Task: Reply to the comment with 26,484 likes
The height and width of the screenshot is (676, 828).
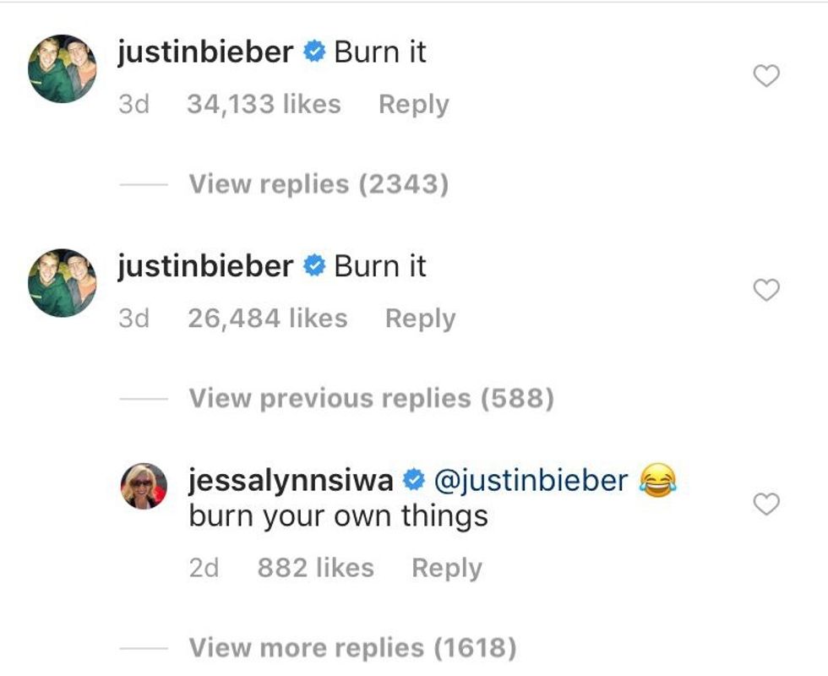Action: pos(420,319)
